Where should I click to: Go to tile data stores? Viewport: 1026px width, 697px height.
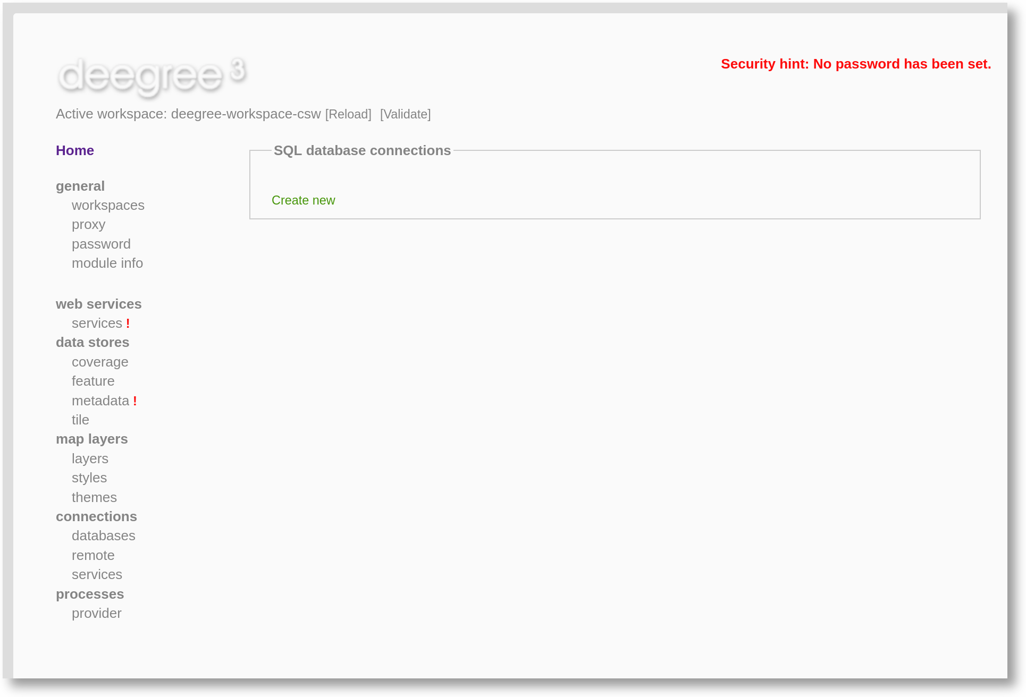click(x=80, y=420)
